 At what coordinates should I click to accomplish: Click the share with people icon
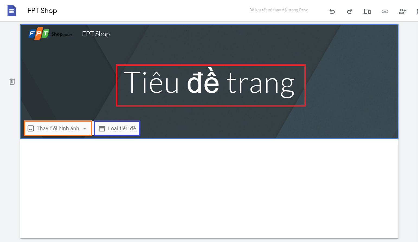[402, 11]
